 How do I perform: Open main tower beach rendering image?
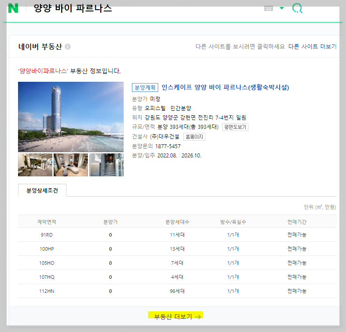tap(71, 117)
